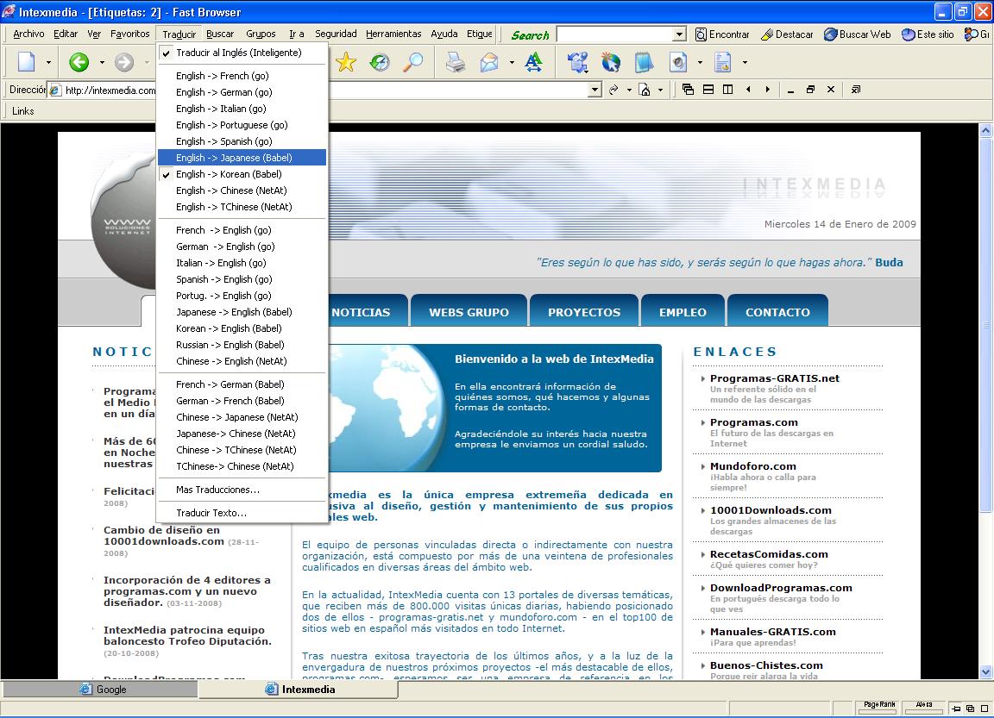Open the WEBS GRUPO navigation tab
994x718 pixels.
[469, 311]
